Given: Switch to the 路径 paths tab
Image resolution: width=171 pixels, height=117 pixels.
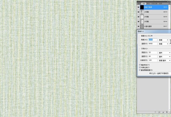Looking at the screenshot, I should pyautogui.click(x=148, y=4).
